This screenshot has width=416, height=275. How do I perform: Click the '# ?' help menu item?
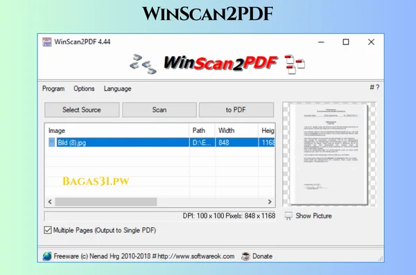coord(374,87)
